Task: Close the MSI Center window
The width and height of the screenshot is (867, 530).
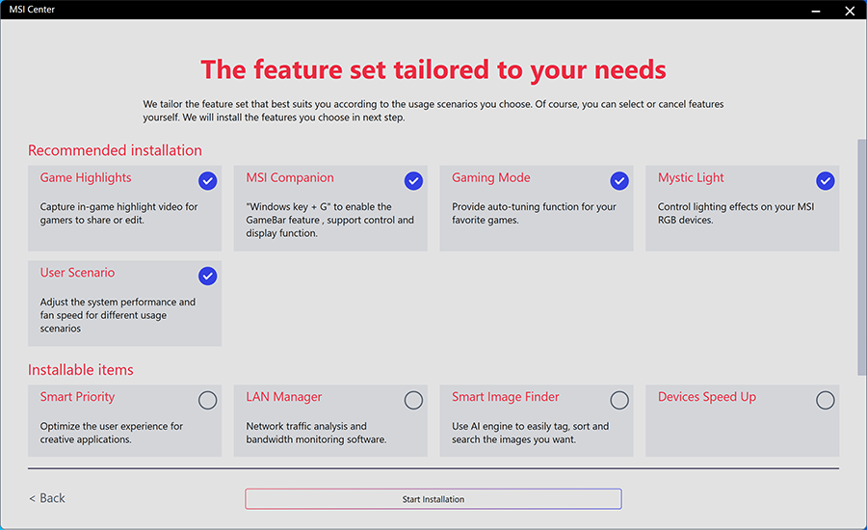Action: (850, 11)
